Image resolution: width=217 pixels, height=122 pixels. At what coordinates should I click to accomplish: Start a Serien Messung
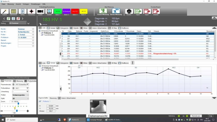click(117, 11)
